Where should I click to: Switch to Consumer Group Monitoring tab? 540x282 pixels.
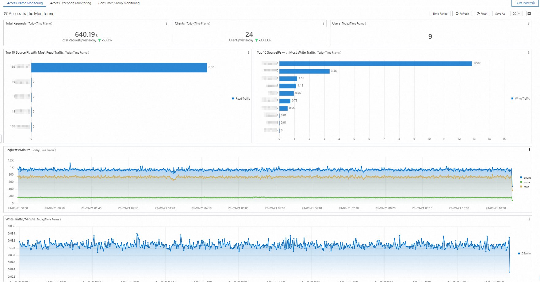coord(119,3)
